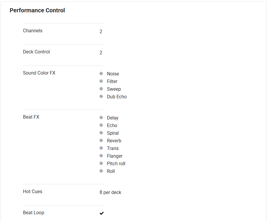Click the Beat FX row label

pos(31,117)
